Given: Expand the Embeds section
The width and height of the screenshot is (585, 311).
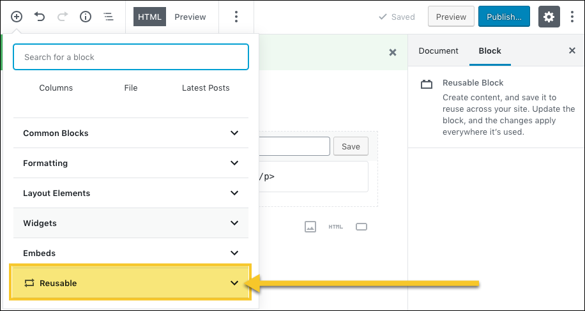Looking at the screenshot, I should tap(130, 253).
